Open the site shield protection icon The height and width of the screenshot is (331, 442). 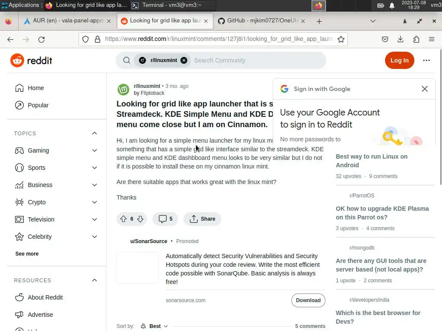(85, 39)
